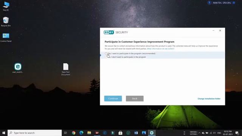This screenshot has width=242, height=136.
Task: Switch to ESET installer taskbar icon
Action: click(152, 133)
